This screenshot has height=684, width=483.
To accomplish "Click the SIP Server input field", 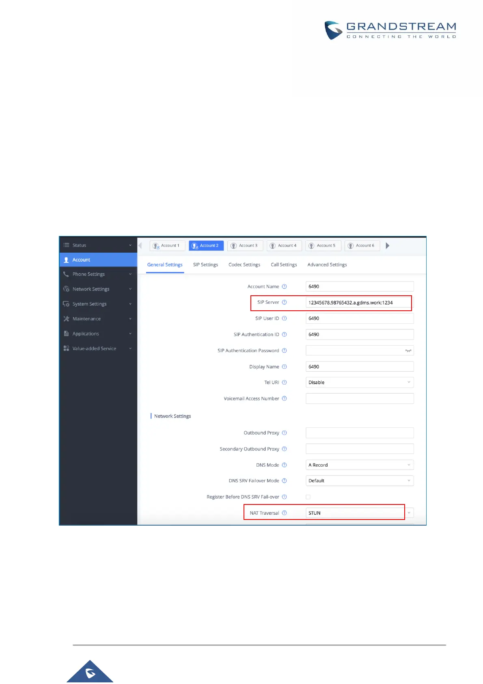I will coord(360,303).
